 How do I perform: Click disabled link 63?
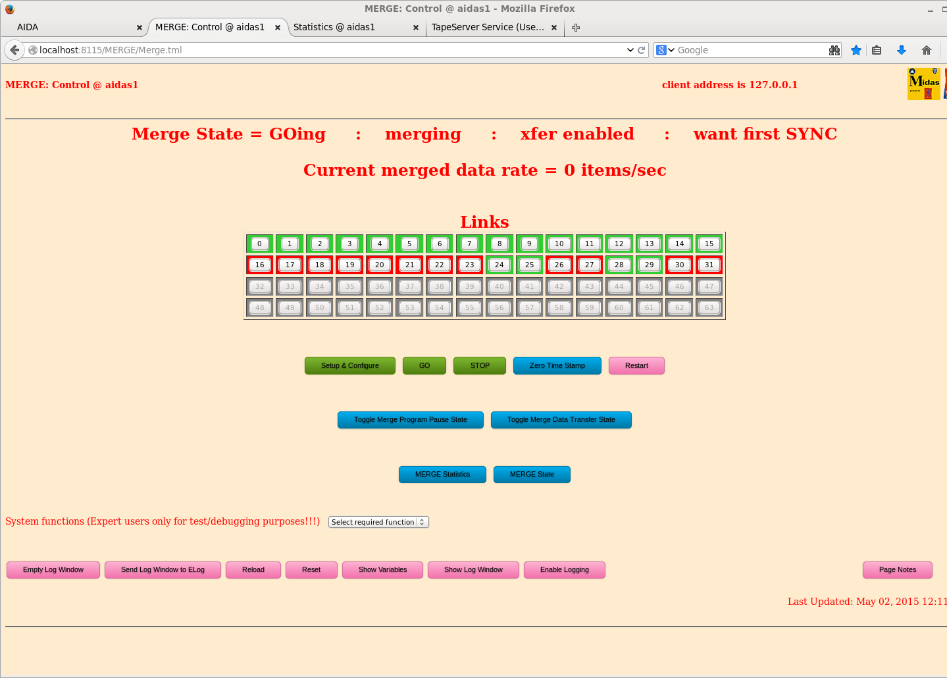point(709,307)
